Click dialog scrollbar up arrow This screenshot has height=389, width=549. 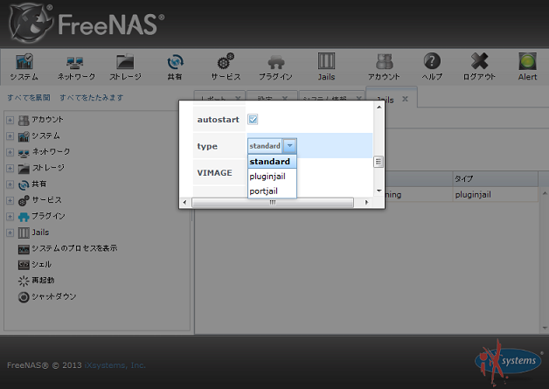coord(379,108)
